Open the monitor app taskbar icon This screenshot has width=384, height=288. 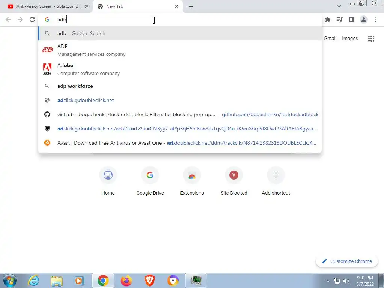196,280
